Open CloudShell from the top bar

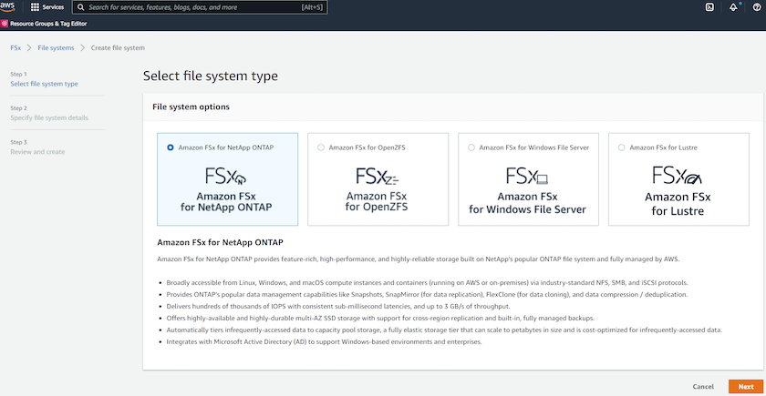pos(709,7)
